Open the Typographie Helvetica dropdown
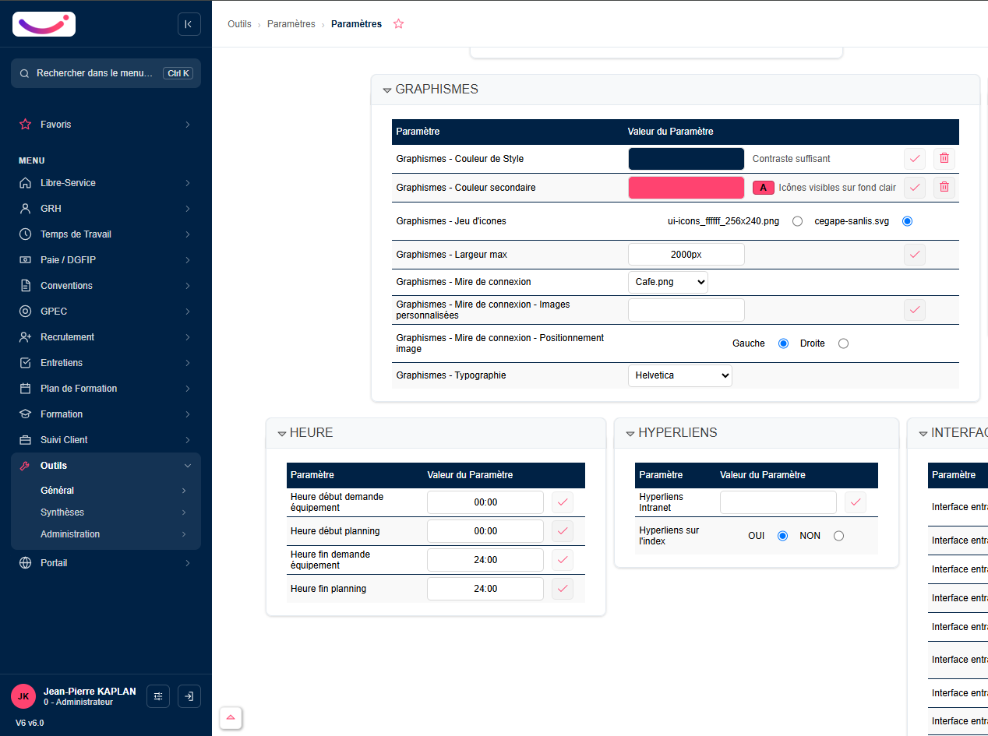The height and width of the screenshot is (736, 988). pos(680,375)
